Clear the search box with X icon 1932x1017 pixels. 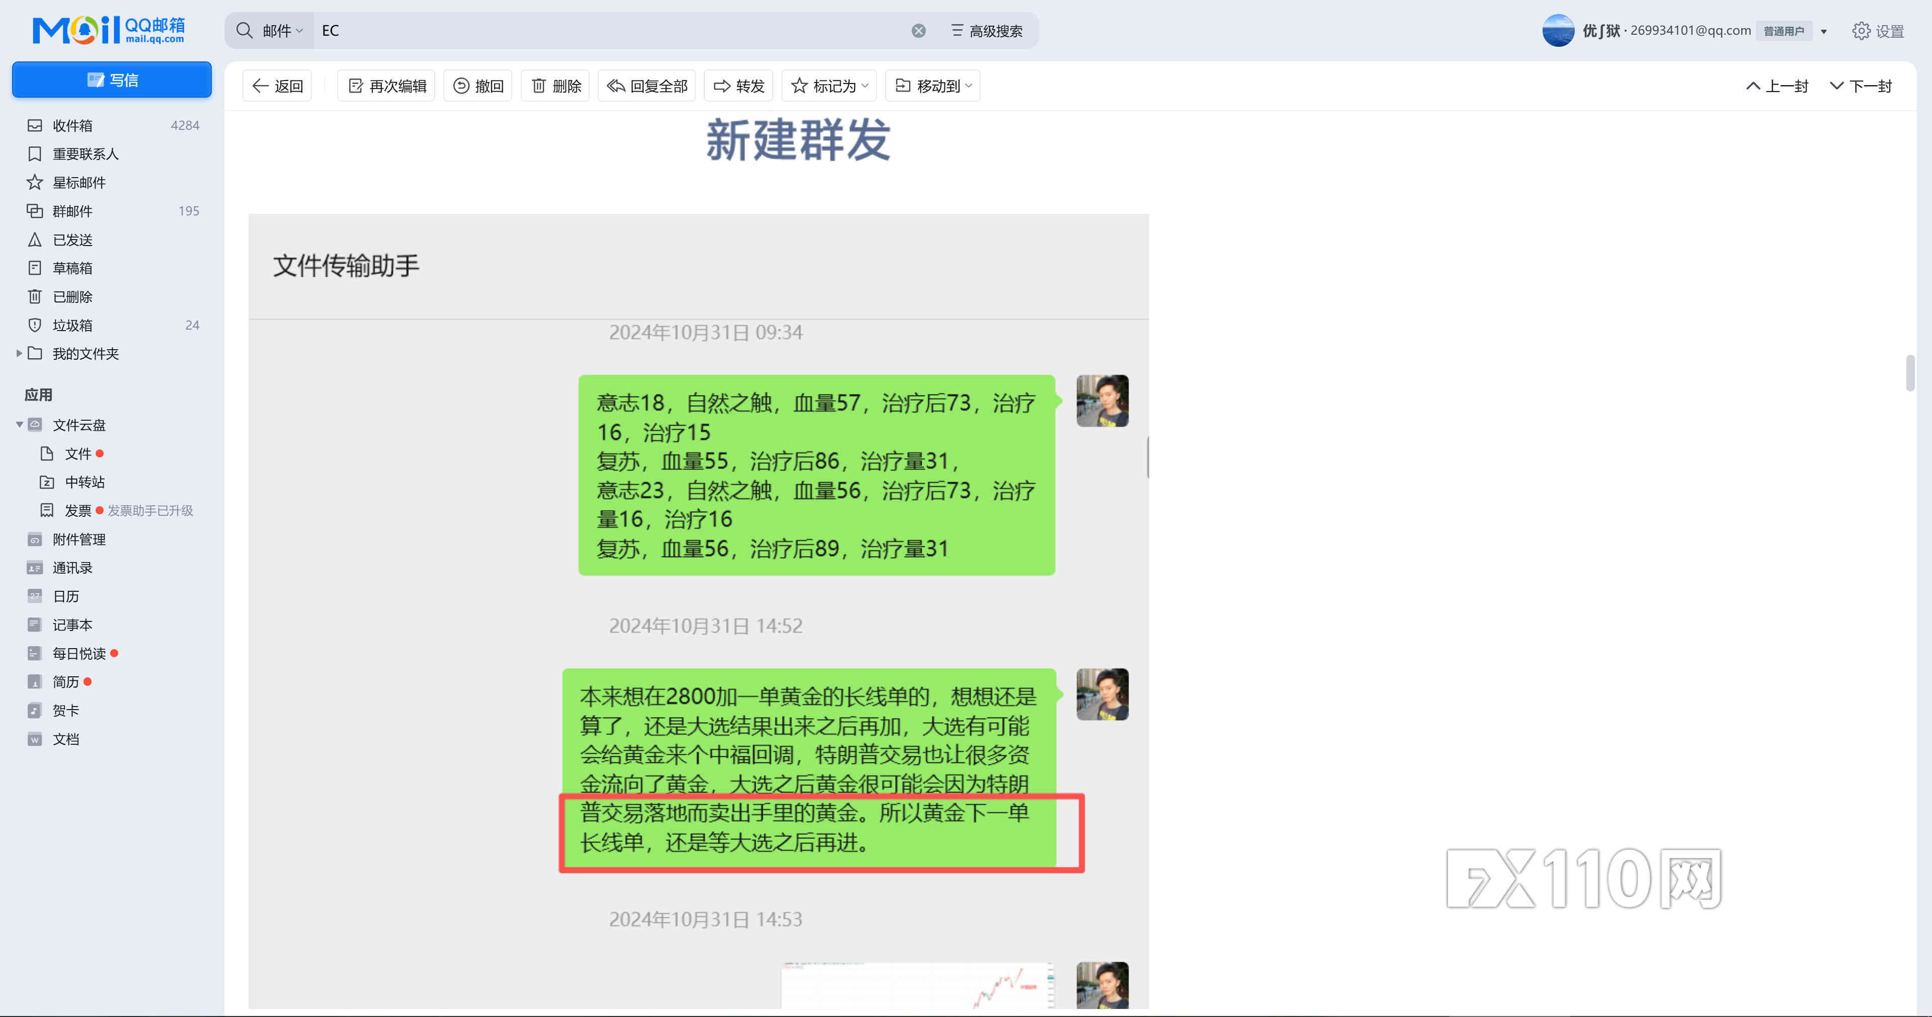(918, 31)
